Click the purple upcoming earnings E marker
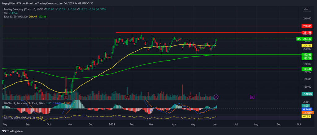Viewport: 317px width, 135px height. [252, 97]
